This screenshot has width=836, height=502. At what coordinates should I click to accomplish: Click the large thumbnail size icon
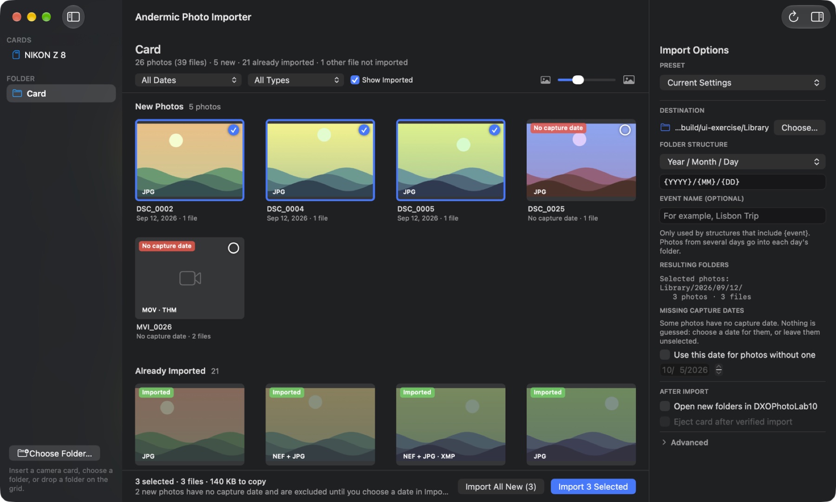tap(629, 80)
